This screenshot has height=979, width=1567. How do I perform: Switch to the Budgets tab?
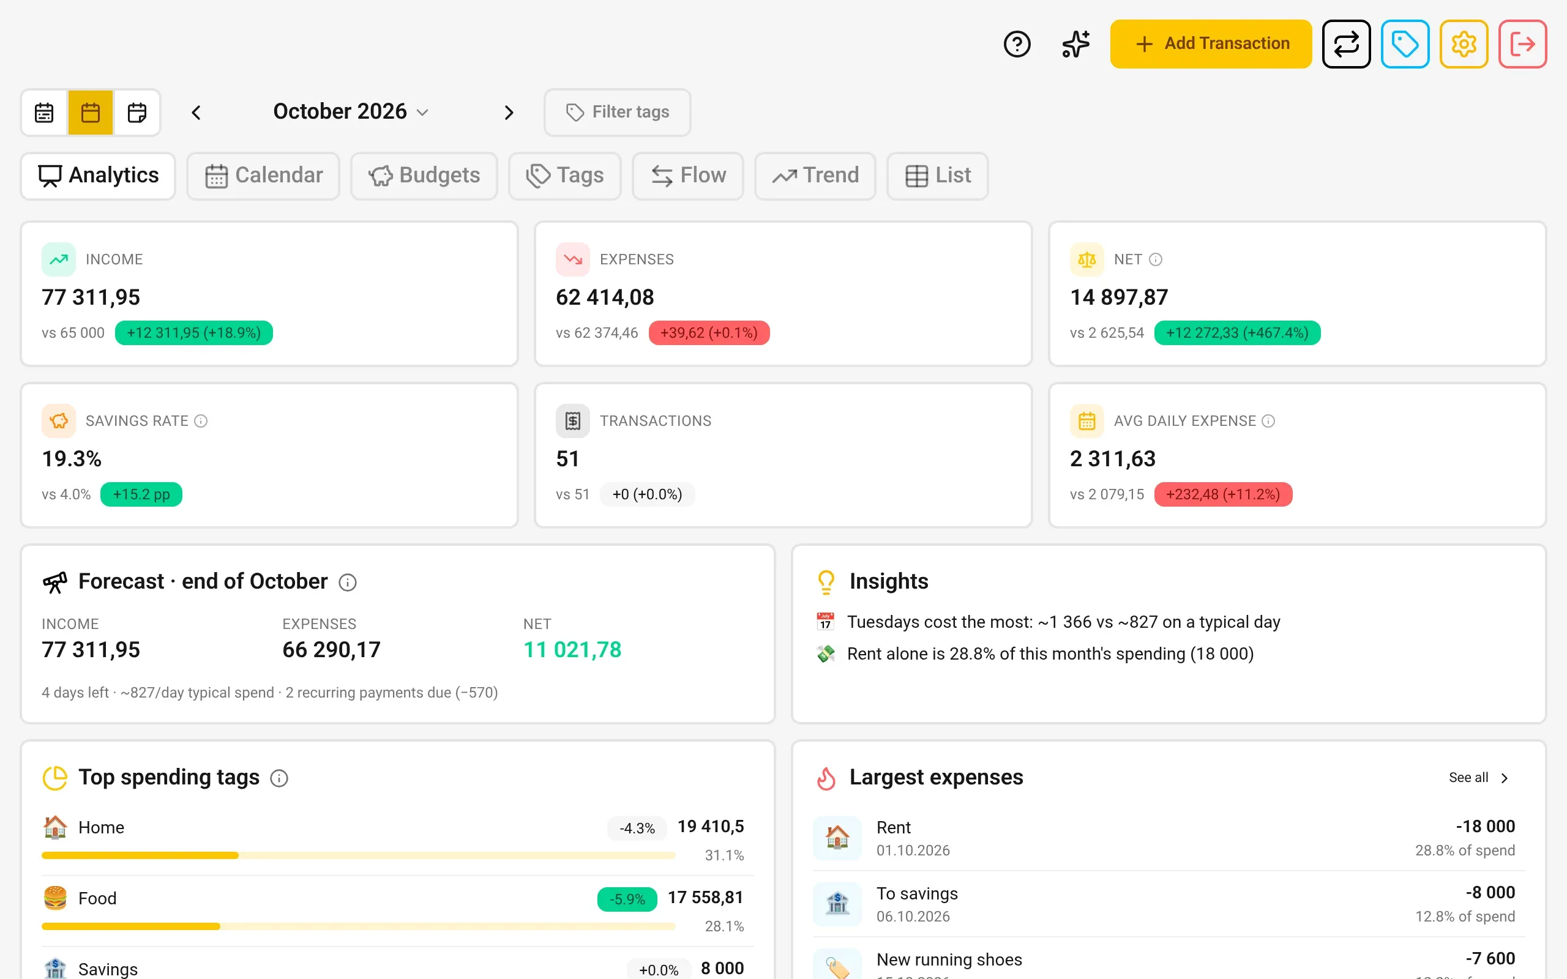point(424,176)
